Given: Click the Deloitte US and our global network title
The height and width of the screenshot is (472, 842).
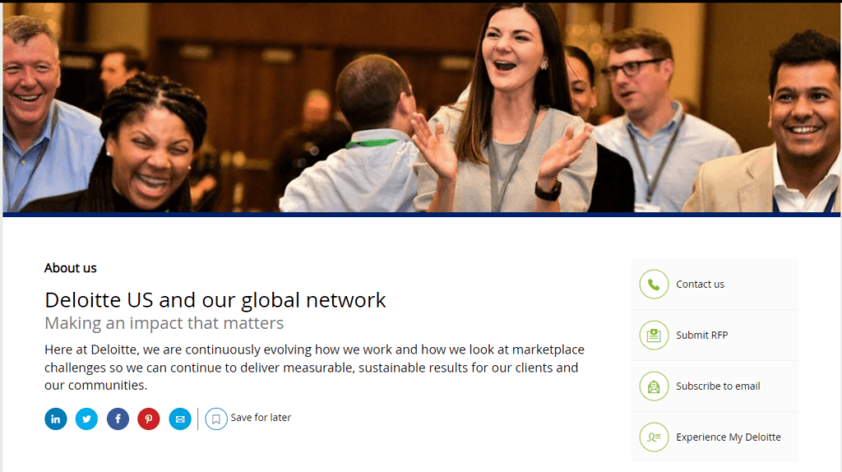Looking at the screenshot, I should [x=215, y=300].
